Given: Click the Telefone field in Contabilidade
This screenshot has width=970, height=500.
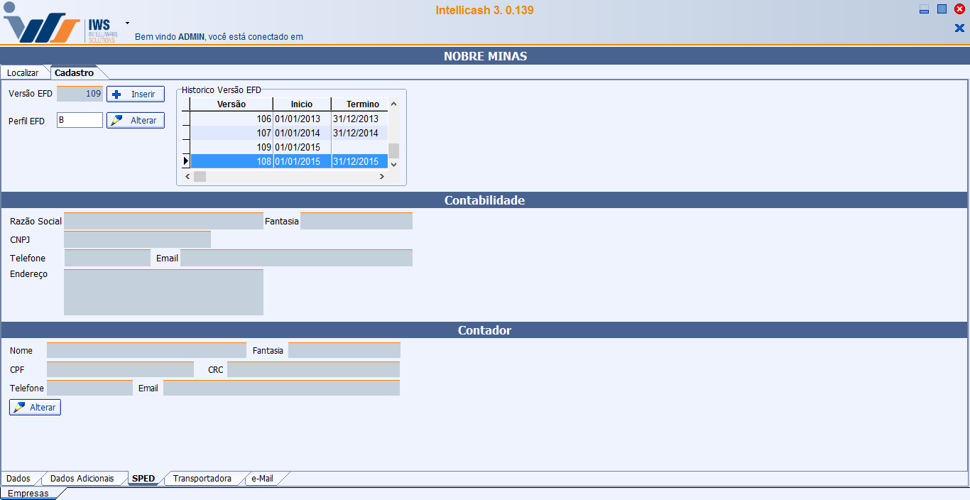Looking at the screenshot, I should click(107, 258).
